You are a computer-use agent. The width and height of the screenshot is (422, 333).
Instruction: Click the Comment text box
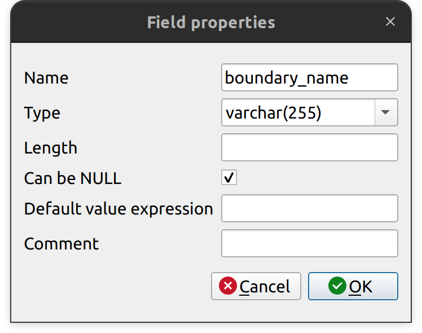tap(309, 243)
